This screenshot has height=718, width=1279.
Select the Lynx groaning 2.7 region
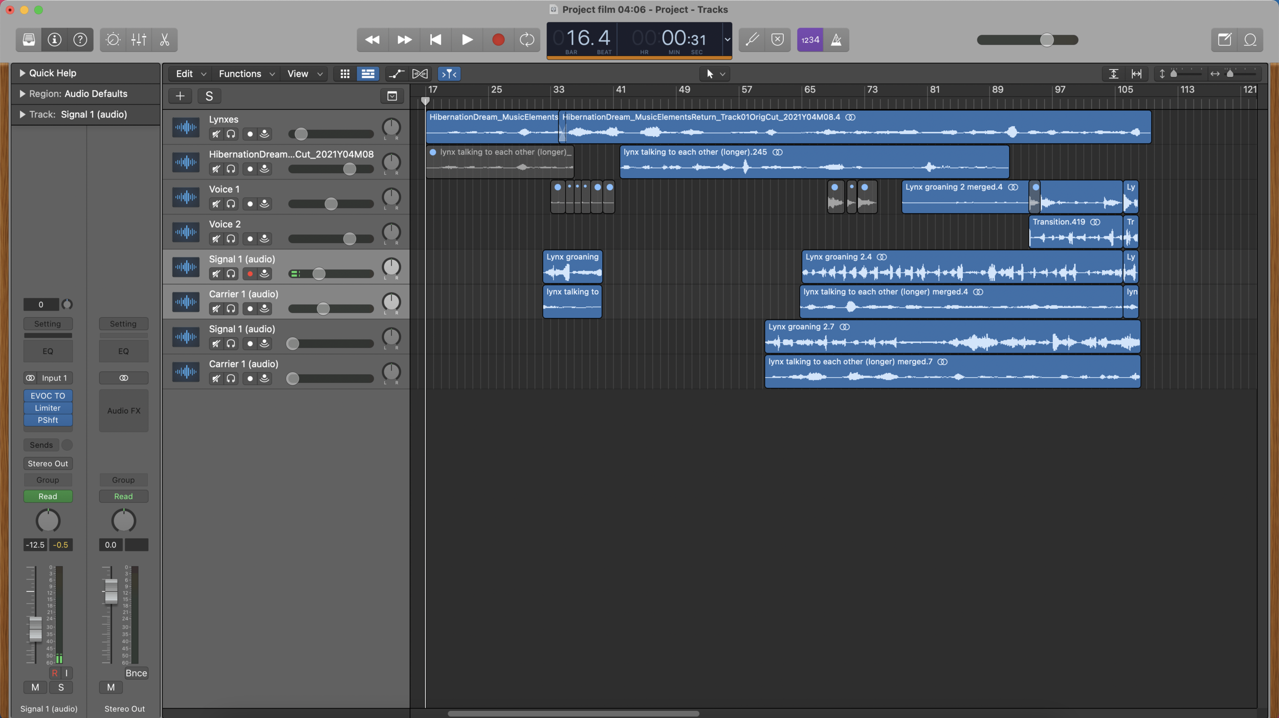(952, 337)
